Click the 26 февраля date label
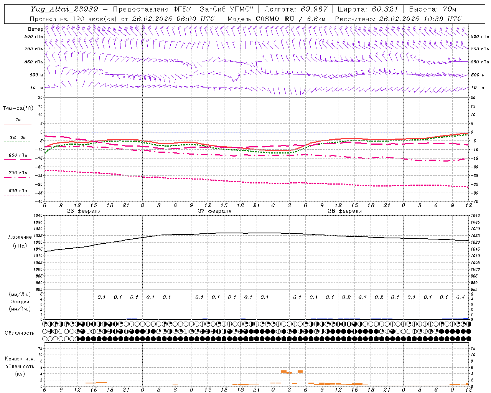This screenshot has width=491, height=393. (84, 211)
